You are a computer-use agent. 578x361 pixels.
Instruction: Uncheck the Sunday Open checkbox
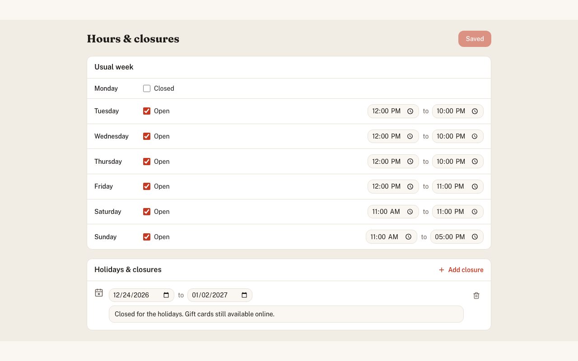tap(147, 237)
